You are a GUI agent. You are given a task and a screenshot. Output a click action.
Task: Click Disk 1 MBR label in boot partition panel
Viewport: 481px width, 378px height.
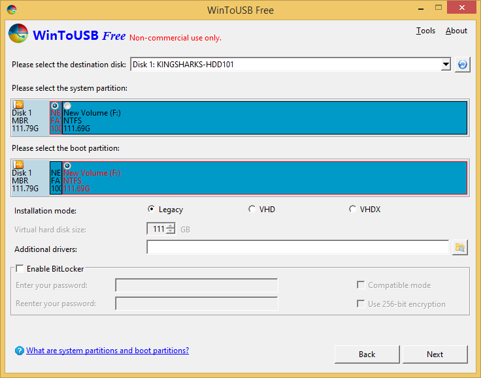point(25,181)
